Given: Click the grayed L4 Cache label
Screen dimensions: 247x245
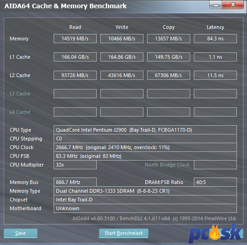Looking at the screenshot, I should [x=20, y=112].
